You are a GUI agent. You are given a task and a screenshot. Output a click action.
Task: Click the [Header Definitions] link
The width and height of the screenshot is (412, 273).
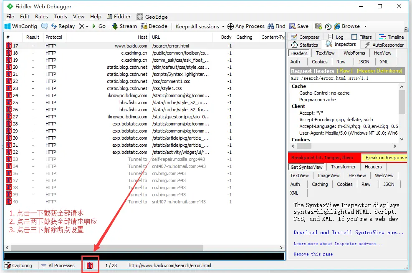pos(379,71)
